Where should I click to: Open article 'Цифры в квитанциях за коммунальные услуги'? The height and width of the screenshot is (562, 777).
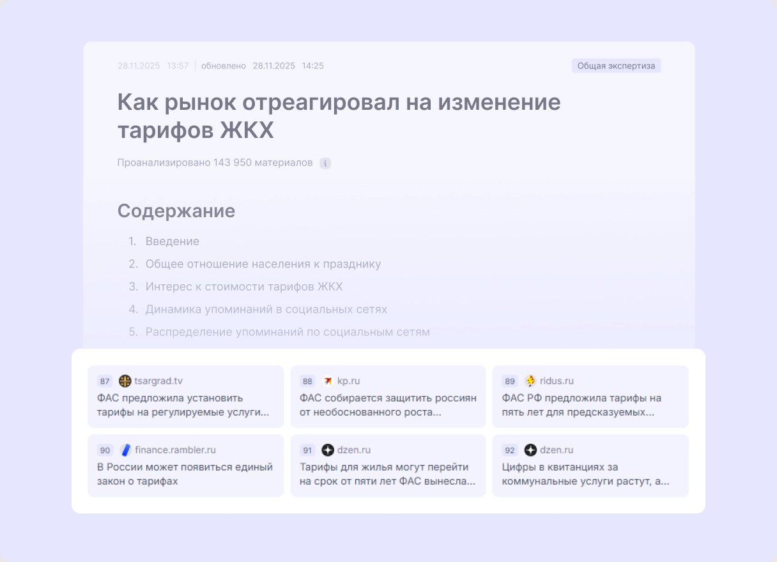tap(585, 474)
